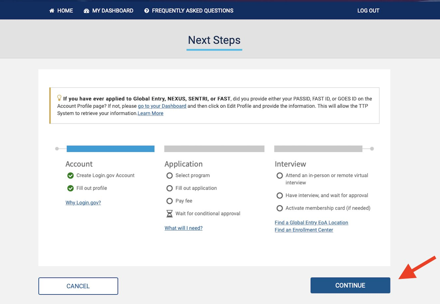
Task: Click the Next Steps page heading
Action: (x=214, y=40)
